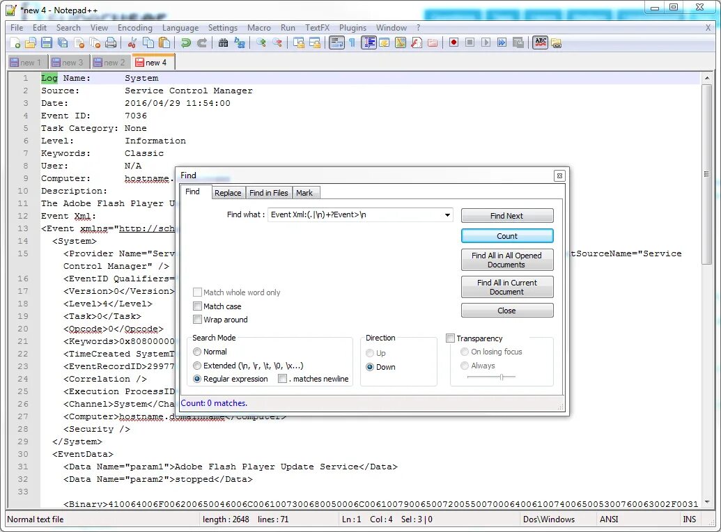Click Find All in Current Document button
The height and width of the screenshot is (532, 721).
[506, 287]
